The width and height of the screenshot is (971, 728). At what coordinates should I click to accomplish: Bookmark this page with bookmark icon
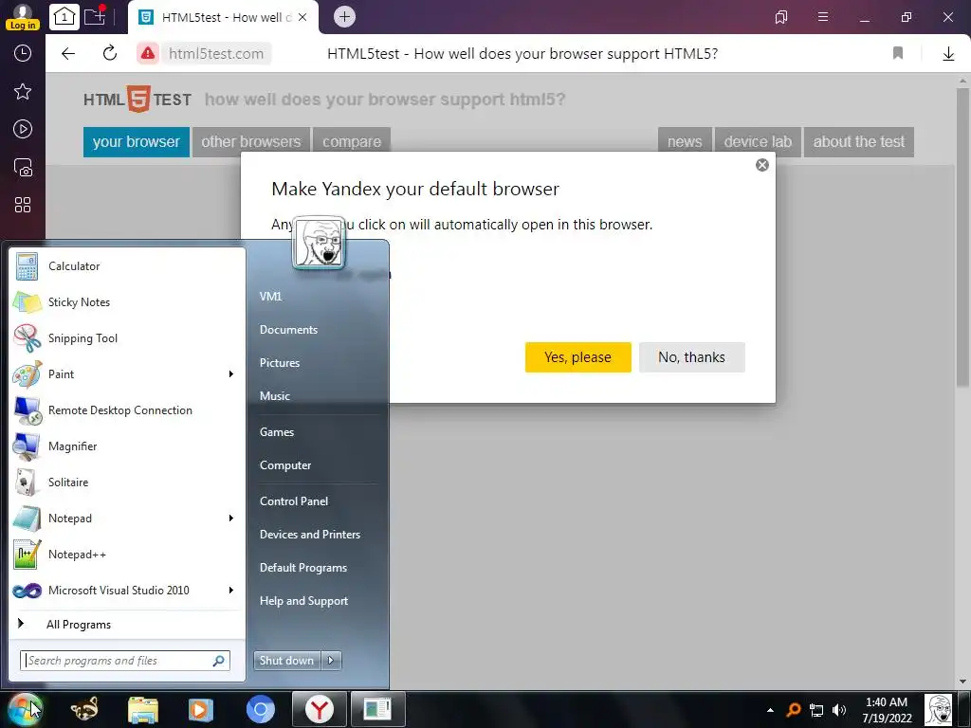[897, 53]
